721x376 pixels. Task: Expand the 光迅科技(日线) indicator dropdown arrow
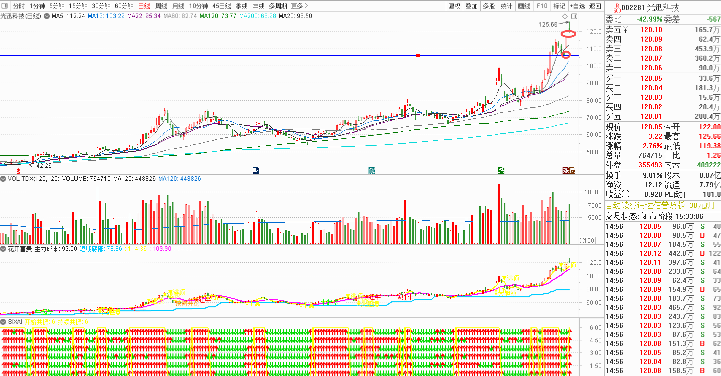click(47, 16)
